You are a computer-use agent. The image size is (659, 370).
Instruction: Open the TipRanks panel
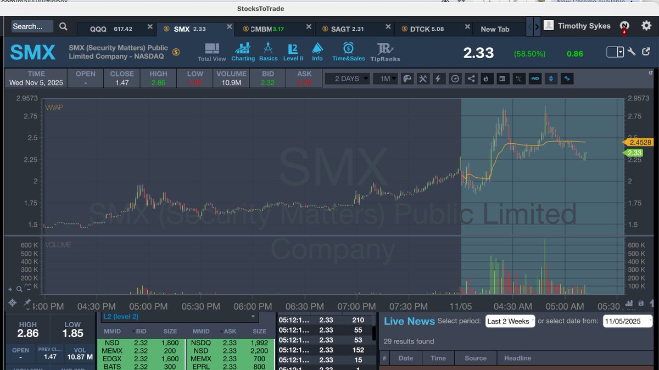(385, 53)
